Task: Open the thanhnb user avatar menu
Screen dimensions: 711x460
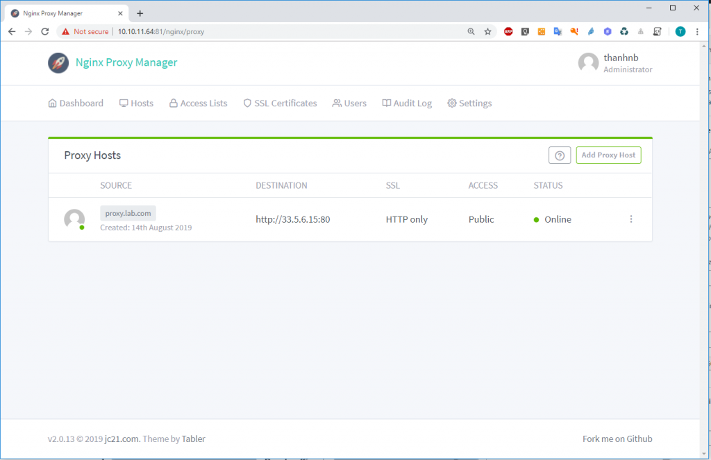Action: 588,62
